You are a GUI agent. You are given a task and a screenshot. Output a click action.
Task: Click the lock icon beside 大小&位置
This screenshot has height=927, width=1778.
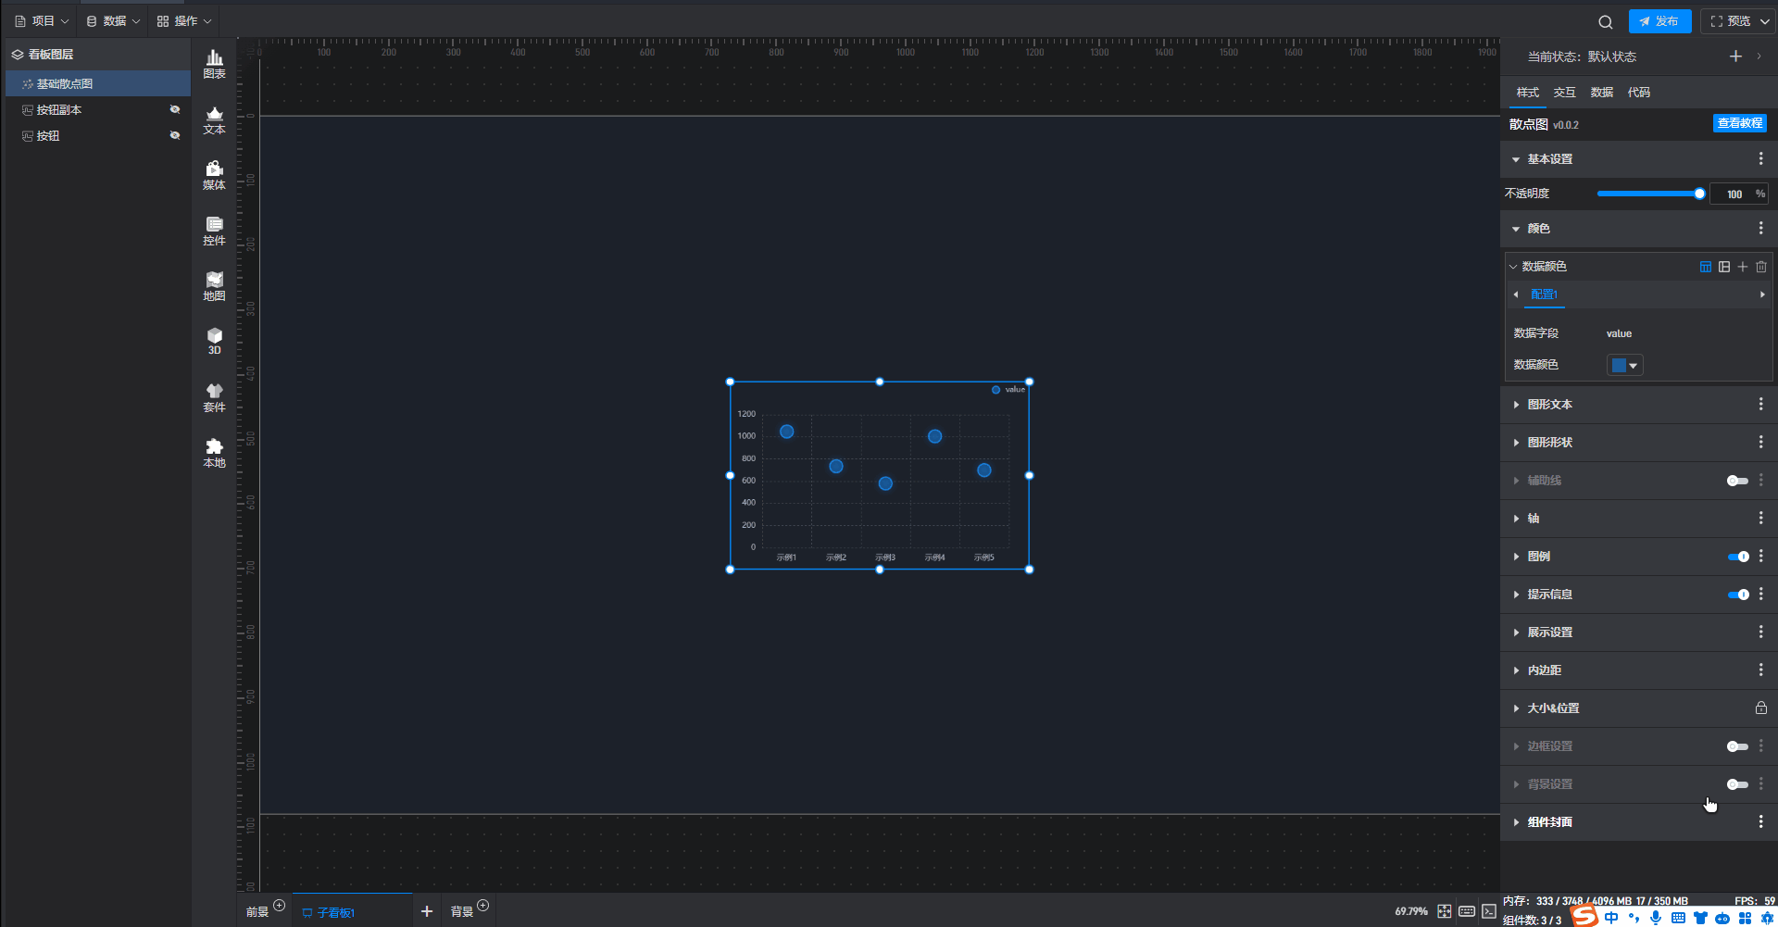click(x=1760, y=708)
